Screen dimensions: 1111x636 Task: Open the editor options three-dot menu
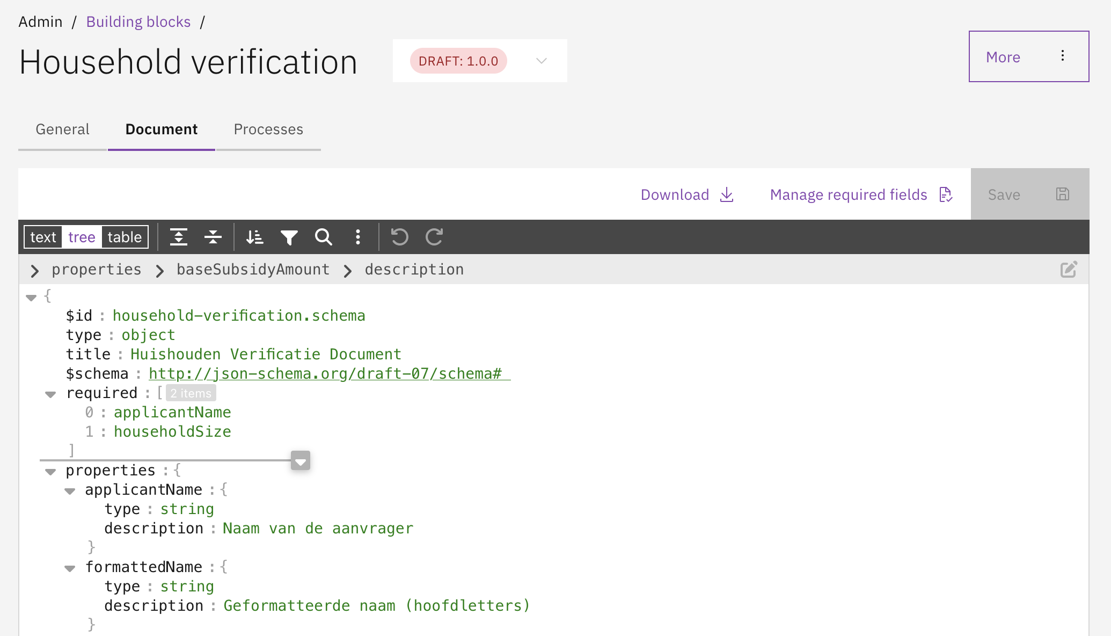click(x=358, y=237)
